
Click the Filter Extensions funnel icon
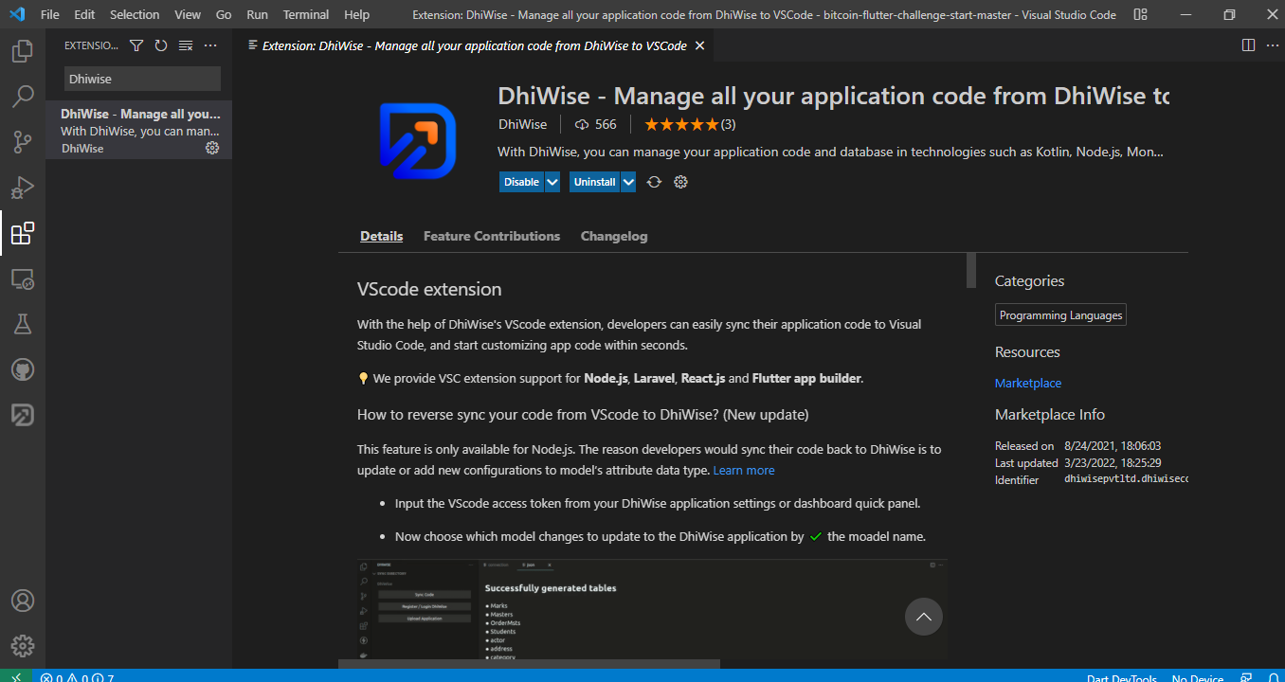(136, 45)
